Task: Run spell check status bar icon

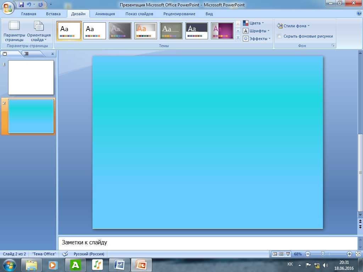Action: [x=65, y=254]
